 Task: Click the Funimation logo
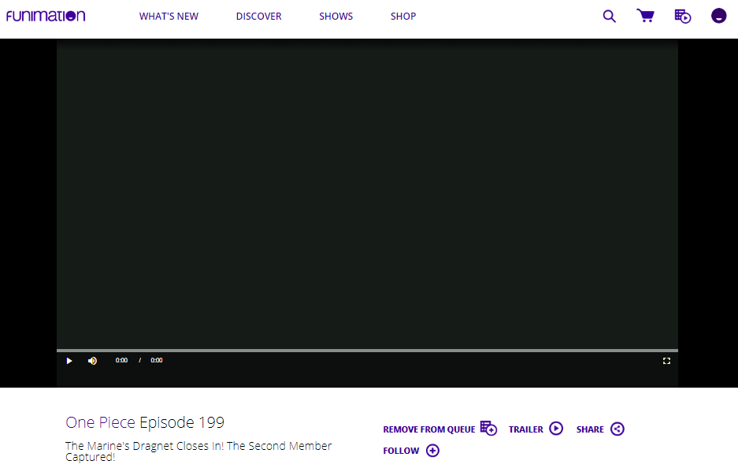click(46, 16)
